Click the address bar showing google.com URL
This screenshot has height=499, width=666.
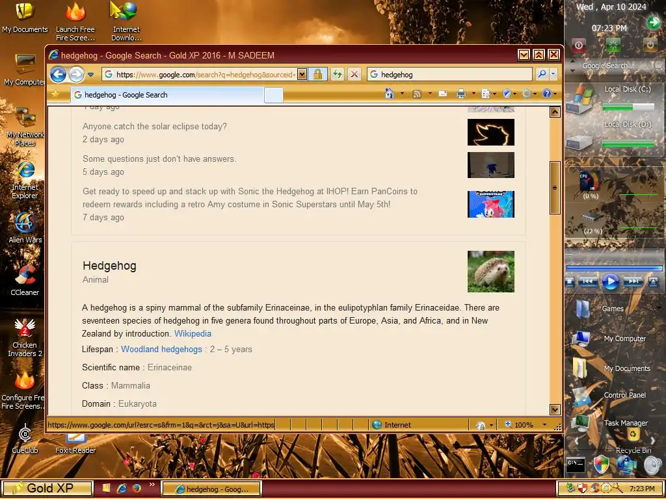[x=199, y=75]
